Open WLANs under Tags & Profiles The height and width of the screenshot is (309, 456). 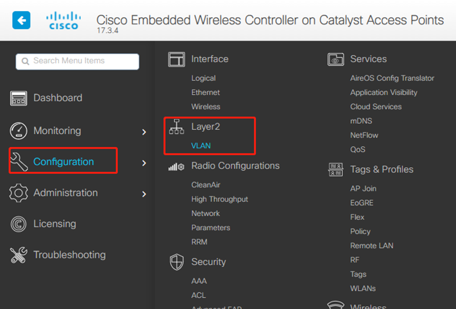362,289
